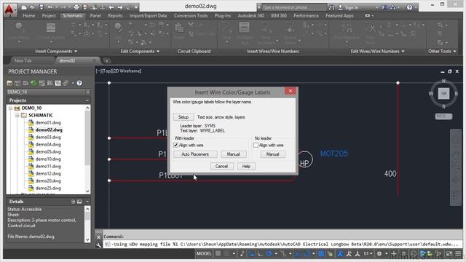
Task: Click Autodesk Exchange X icon
Action: pyautogui.click(x=384, y=7)
